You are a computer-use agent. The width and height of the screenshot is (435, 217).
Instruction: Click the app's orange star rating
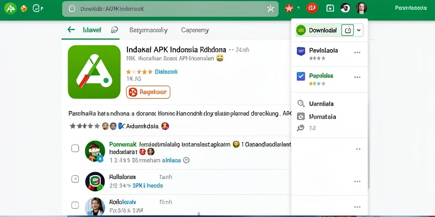[139, 72]
